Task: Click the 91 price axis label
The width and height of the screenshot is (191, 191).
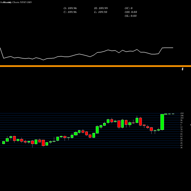Action: tap(181, 123)
